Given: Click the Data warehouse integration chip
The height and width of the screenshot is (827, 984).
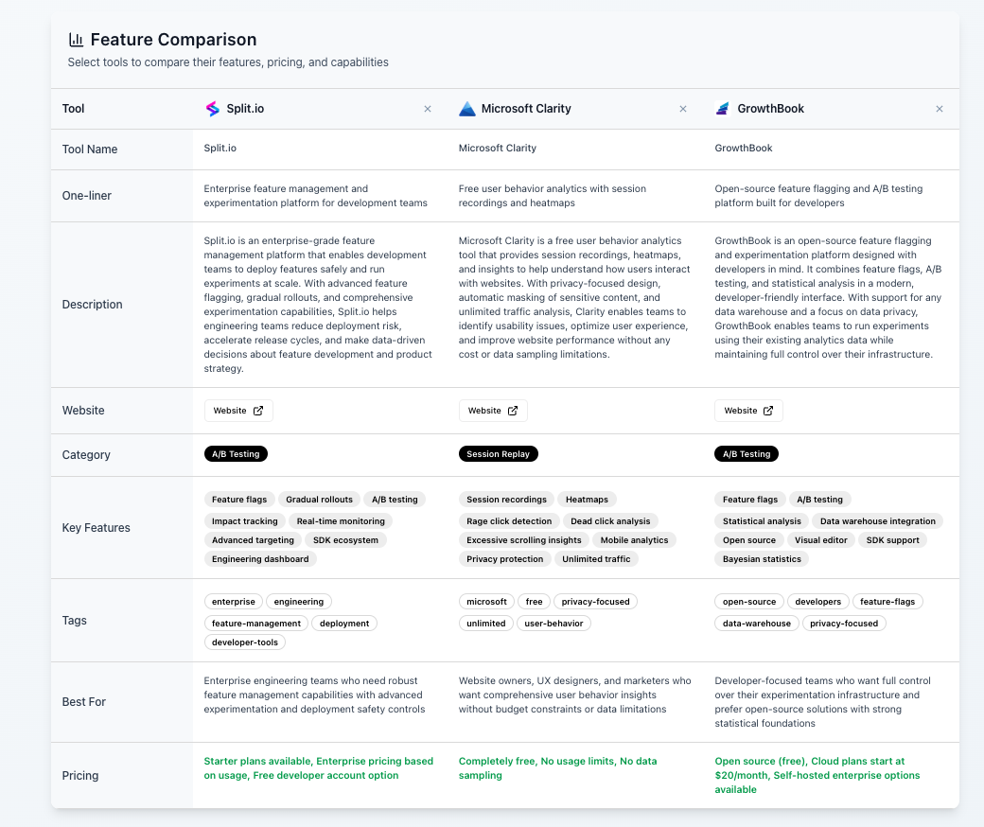Looking at the screenshot, I should [877, 520].
